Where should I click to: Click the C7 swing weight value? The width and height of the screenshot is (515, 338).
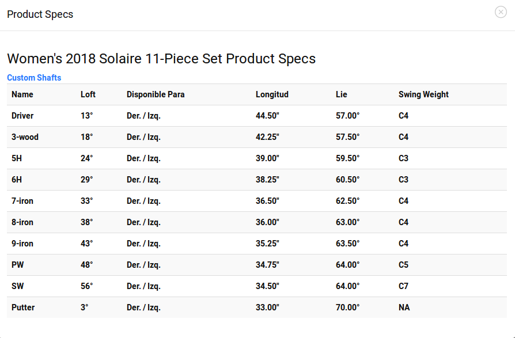click(403, 287)
